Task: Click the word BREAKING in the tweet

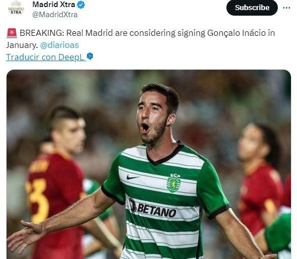Action: point(42,33)
